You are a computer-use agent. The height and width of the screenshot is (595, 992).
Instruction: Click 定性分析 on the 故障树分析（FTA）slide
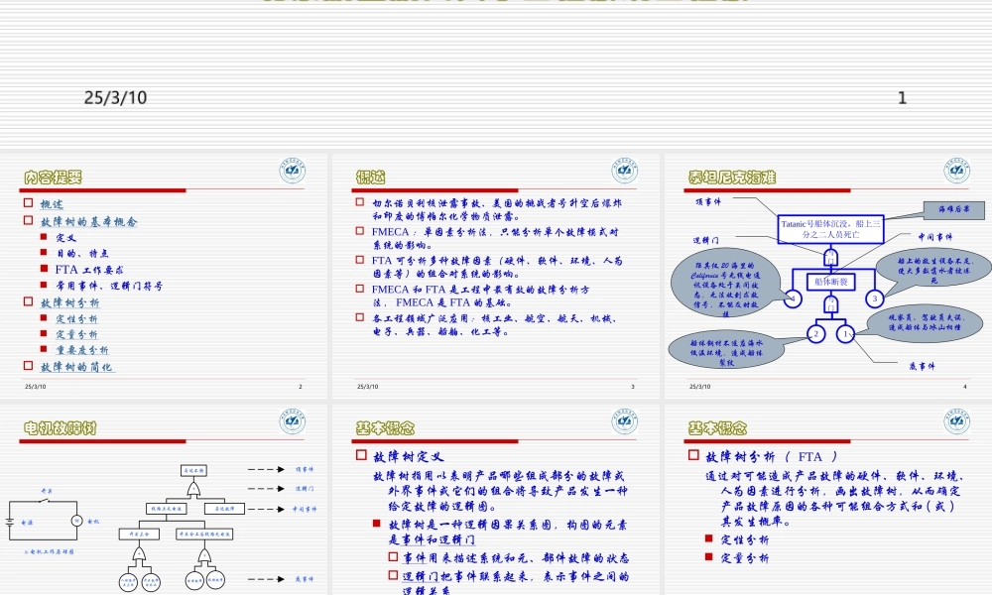[x=745, y=539]
